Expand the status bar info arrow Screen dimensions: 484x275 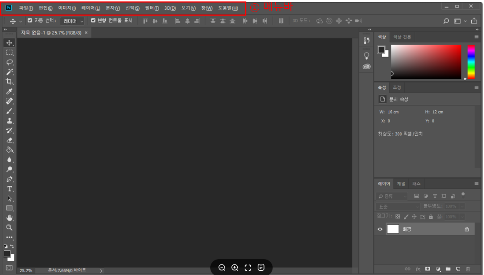(101, 271)
